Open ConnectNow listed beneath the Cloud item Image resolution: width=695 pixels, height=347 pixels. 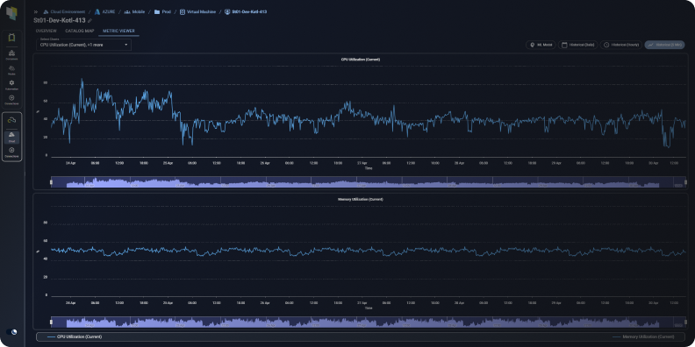coord(12,152)
